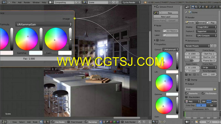Image resolution: width=221 pixels, height=124 pixels.
Task: Open the File menu
Action: [14, 2]
